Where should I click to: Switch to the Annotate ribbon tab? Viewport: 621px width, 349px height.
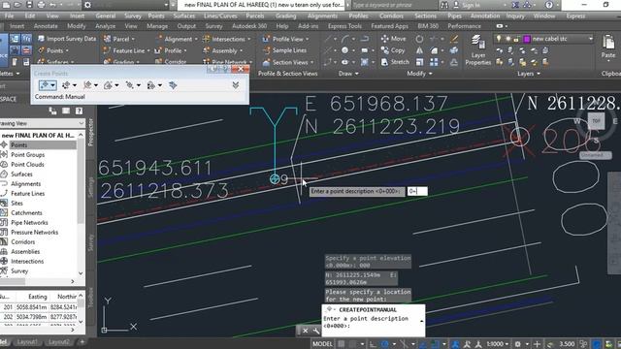click(46, 26)
